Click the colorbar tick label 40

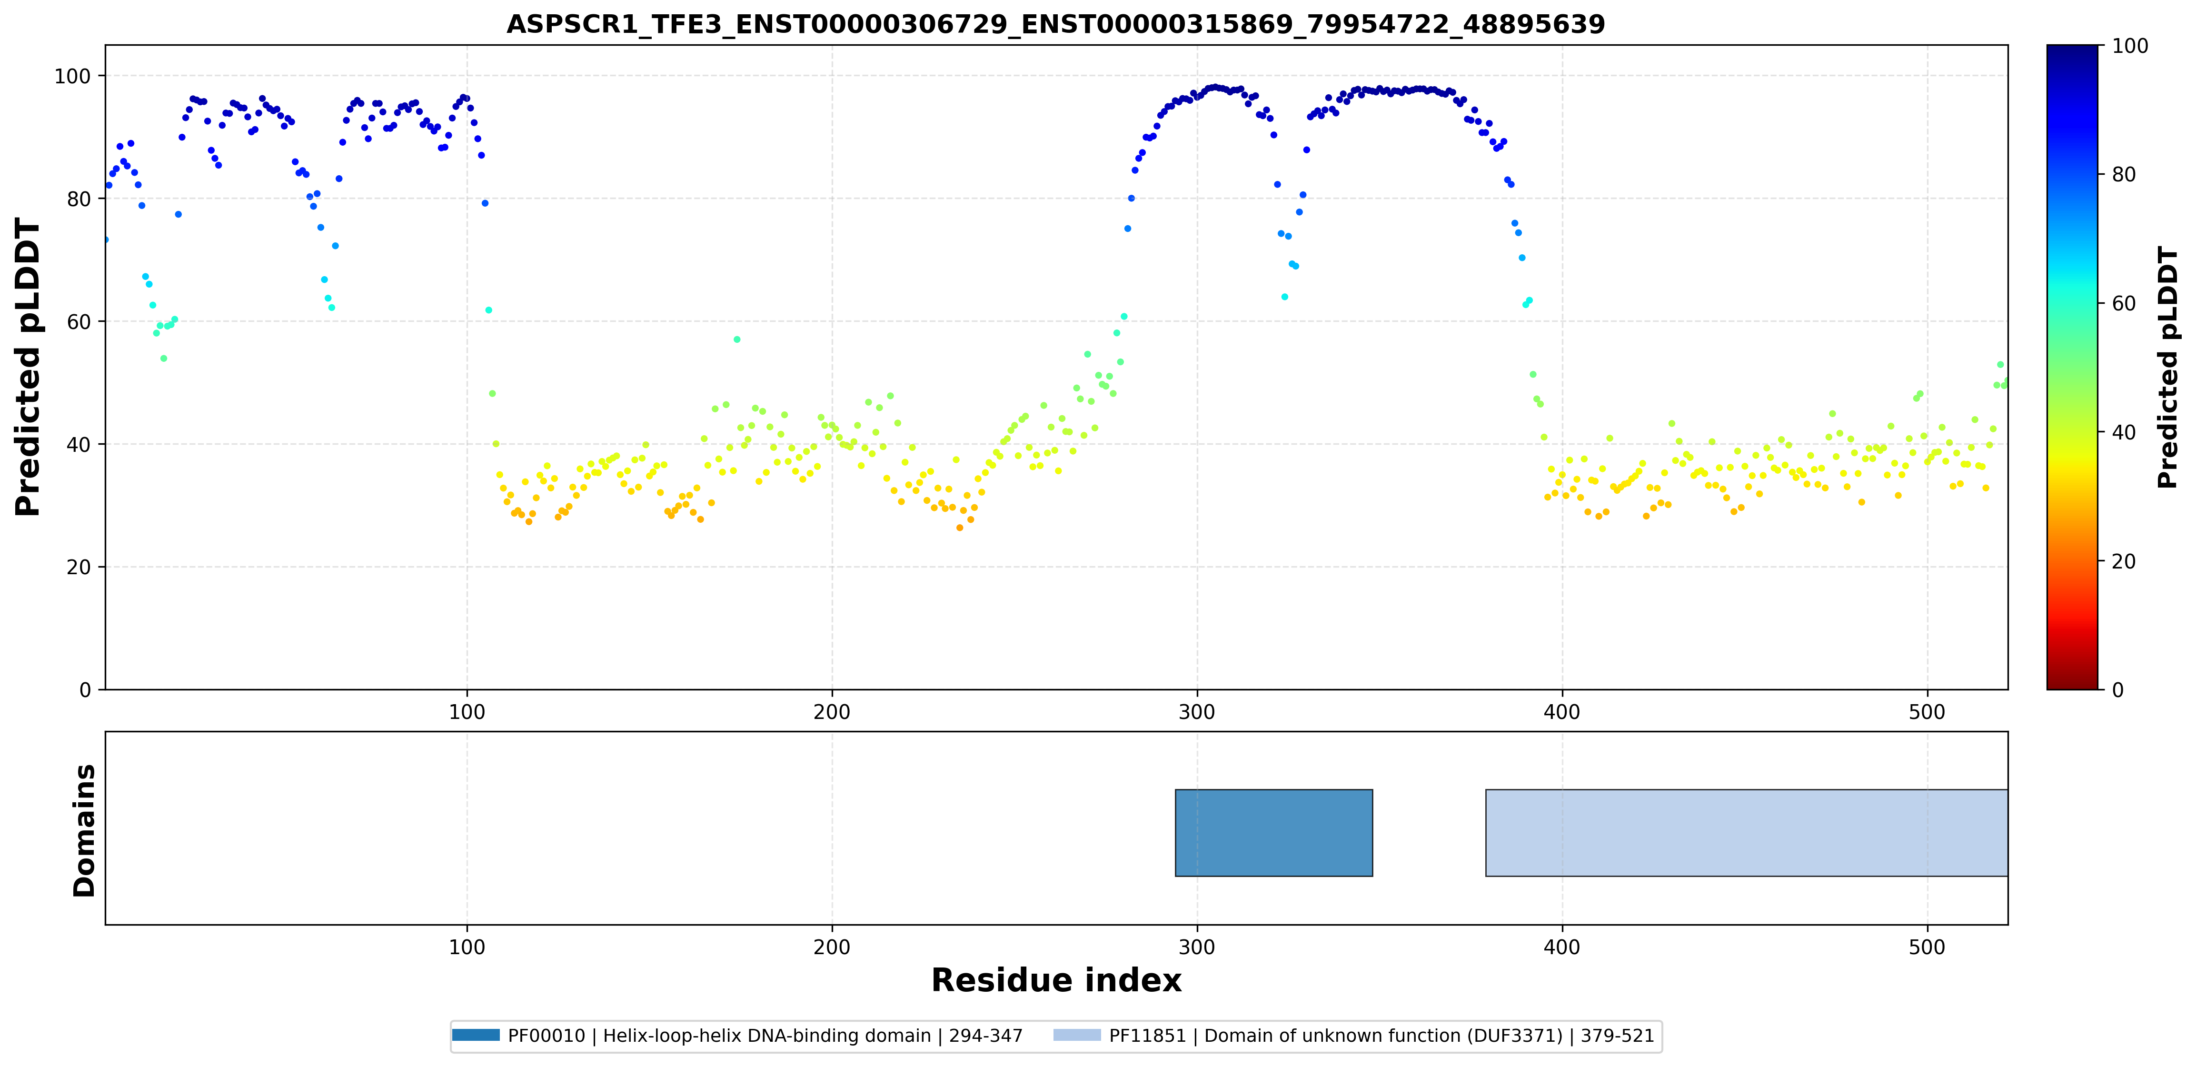(x=2124, y=432)
